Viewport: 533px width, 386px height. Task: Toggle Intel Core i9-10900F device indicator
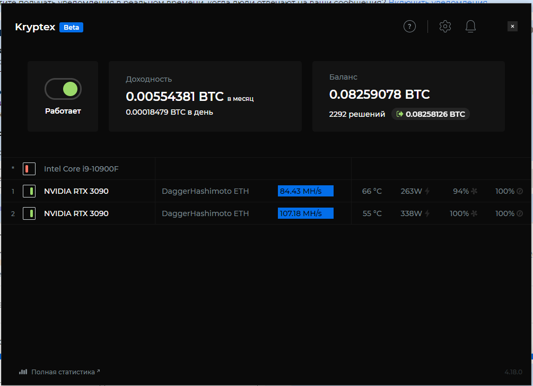[x=29, y=169]
